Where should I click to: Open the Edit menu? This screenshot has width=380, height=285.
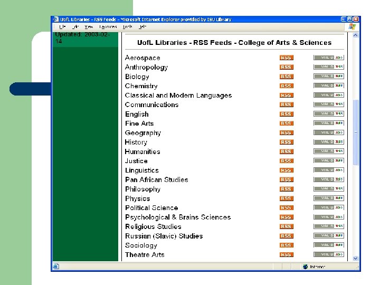(x=75, y=27)
